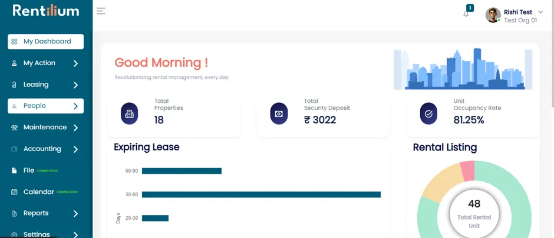Click the pink donut chart segment

click(468, 171)
